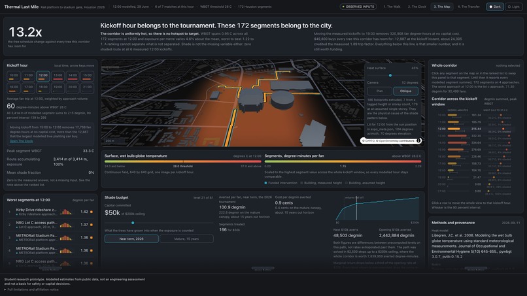This screenshot has height=296, width=527.
Task: Open tab 3. The Map
Action: [441, 7]
